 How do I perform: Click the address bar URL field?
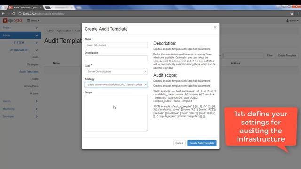tap(154, 14)
